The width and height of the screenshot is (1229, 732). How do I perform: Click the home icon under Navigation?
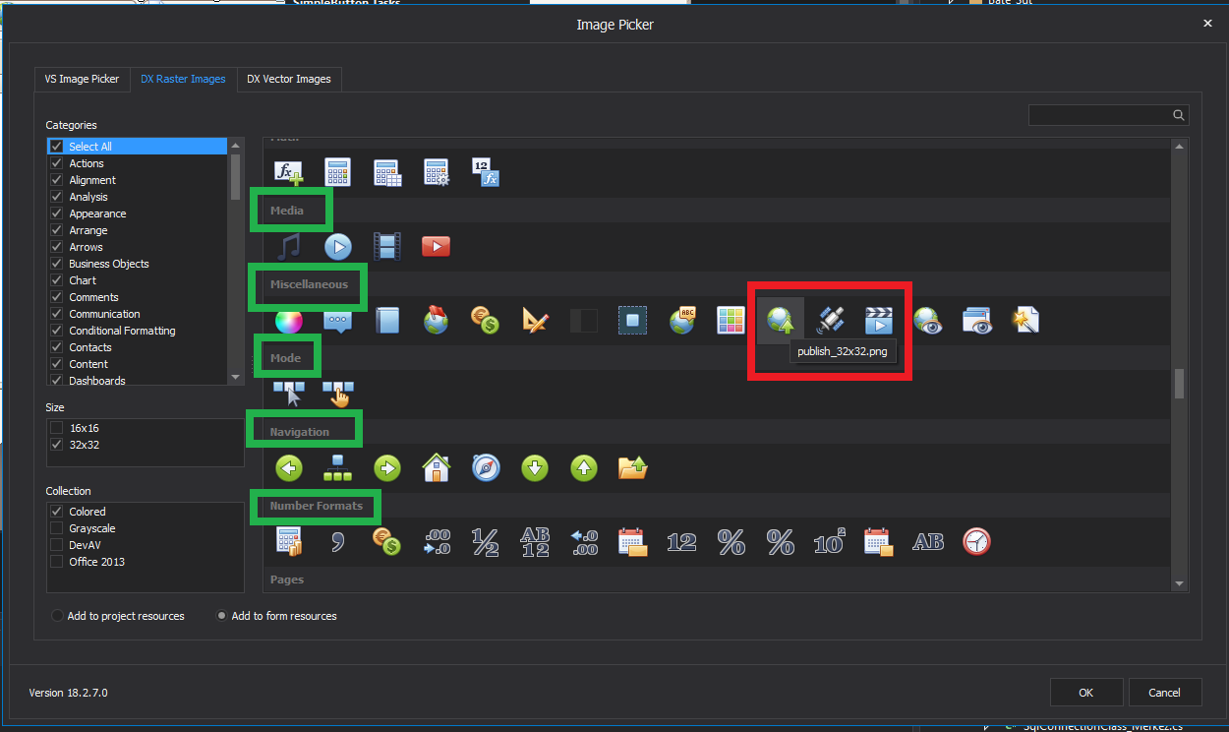436,467
